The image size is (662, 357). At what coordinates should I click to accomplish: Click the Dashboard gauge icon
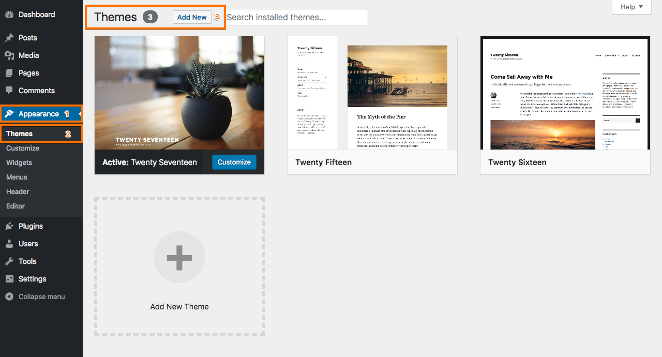9,14
